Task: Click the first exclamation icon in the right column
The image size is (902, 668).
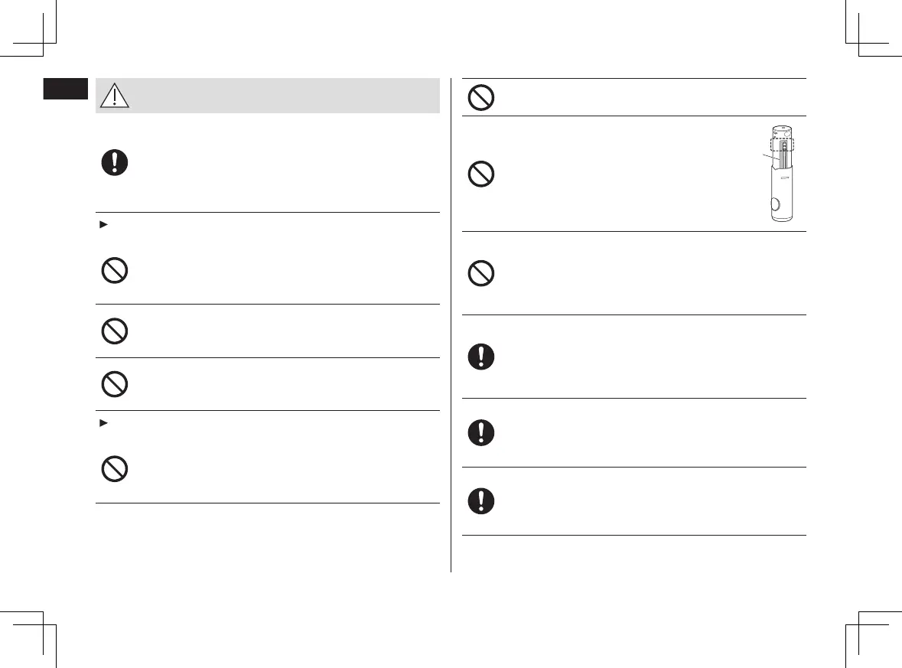Action: (x=481, y=357)
